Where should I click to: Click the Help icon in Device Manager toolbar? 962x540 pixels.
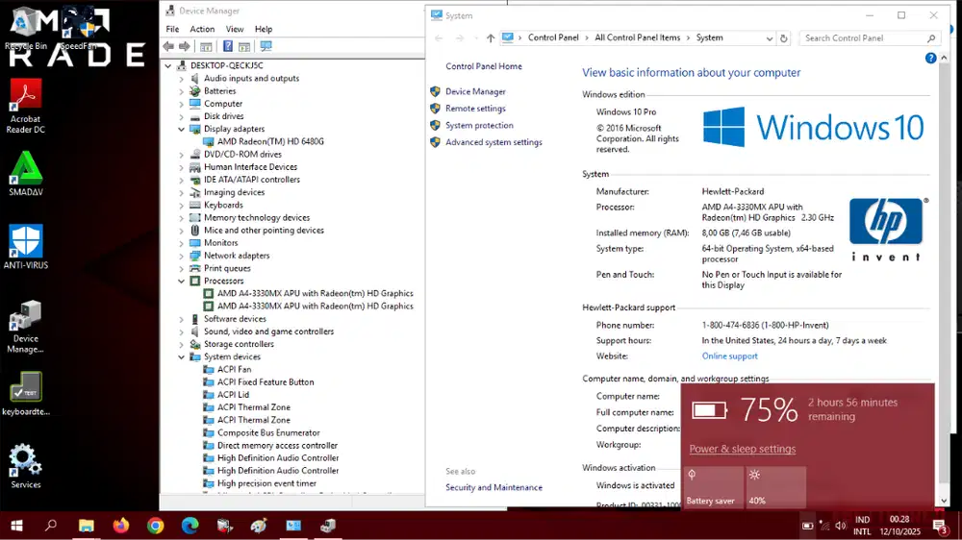pos(228,46)
